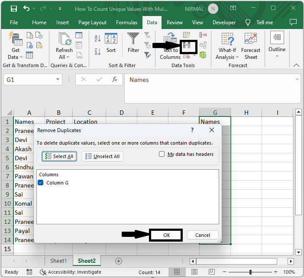Click the Undo arrow icon
The height and width of the screenshot is (278, 304).
coord(26,8)
